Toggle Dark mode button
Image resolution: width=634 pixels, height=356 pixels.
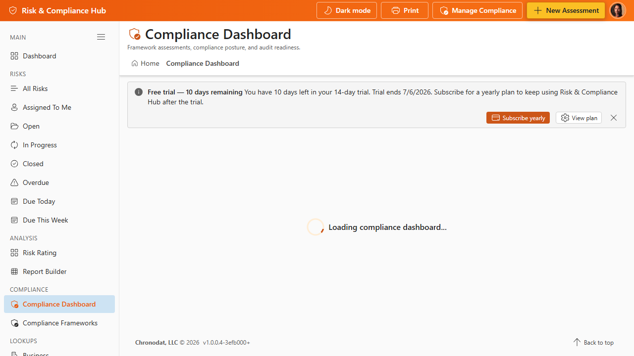coord(347,10)
